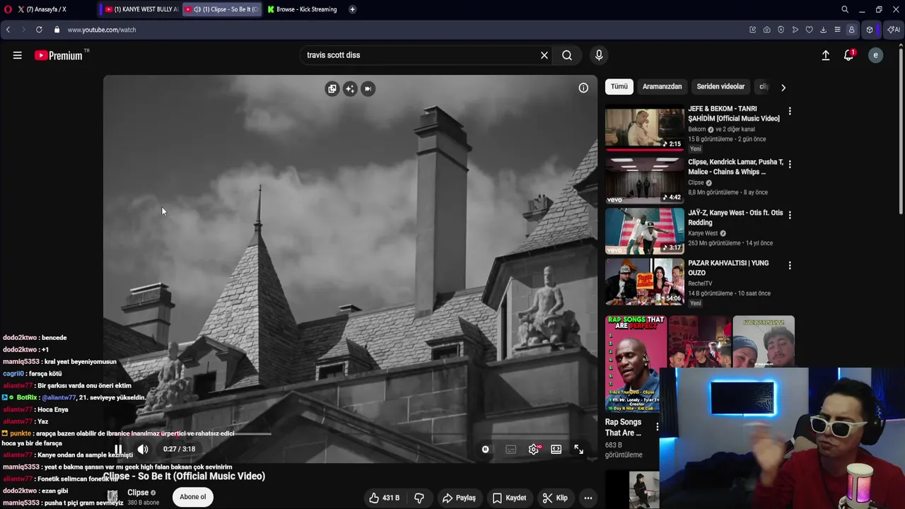Open options for Chains & Whips video
Screen dimensions: 905x509
click(790, 164)
